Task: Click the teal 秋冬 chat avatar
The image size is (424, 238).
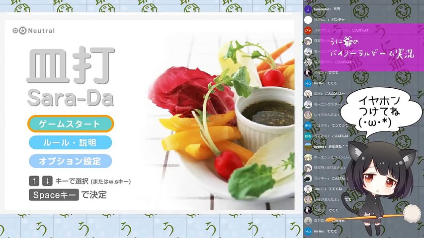Action: coord(308,136)
